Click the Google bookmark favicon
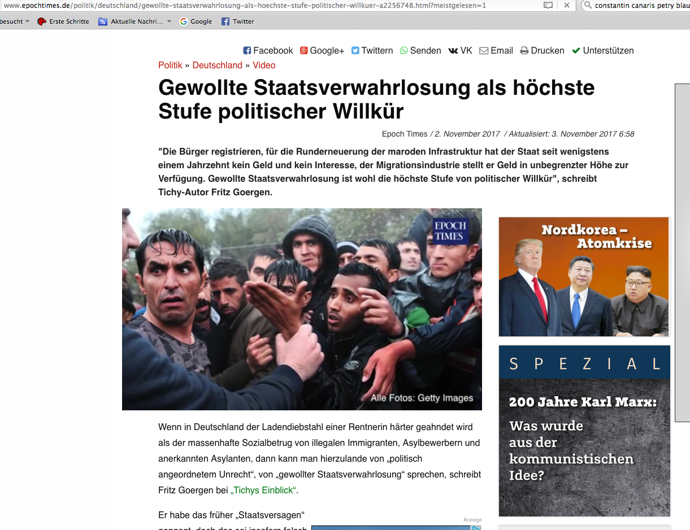690x530 pixels. (x=184, y=21)
